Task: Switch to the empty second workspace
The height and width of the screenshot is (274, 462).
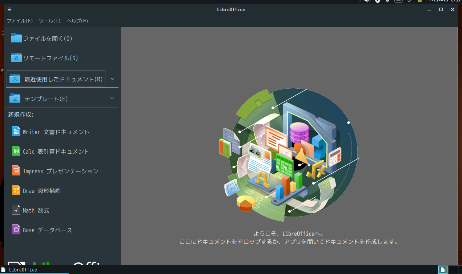Action: point(453,270)
